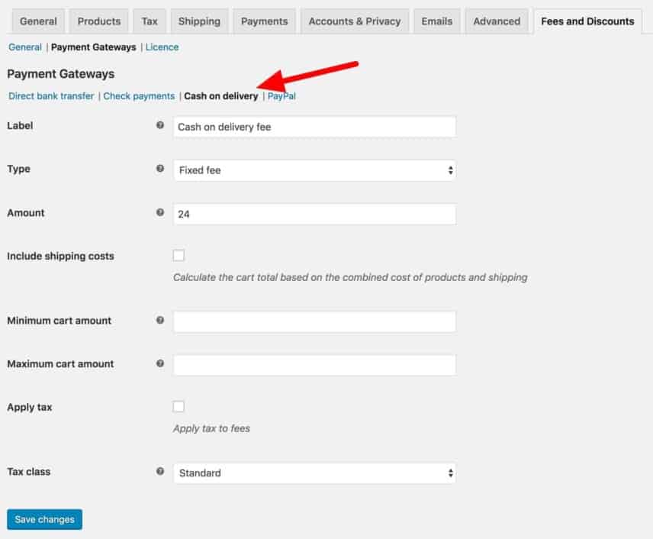Switch to the Shipping tab
653x539 pixels.
[x=199, y=21]
